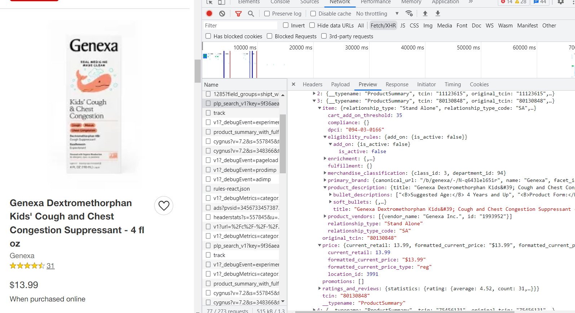The height and width of the screenshot is (313, 575).
Task: Open the 44 issues badge
Action: [540, 2]
